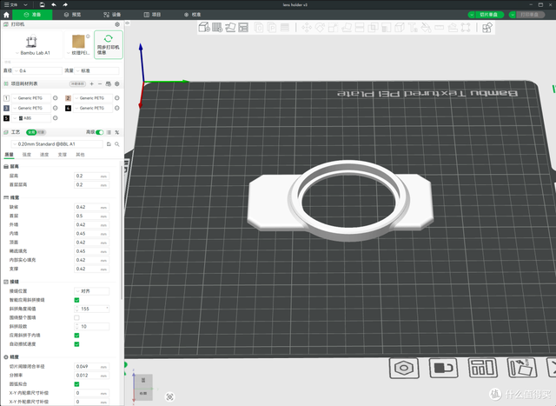Toggle sidebar visibility eye icon

click(128, 23)
